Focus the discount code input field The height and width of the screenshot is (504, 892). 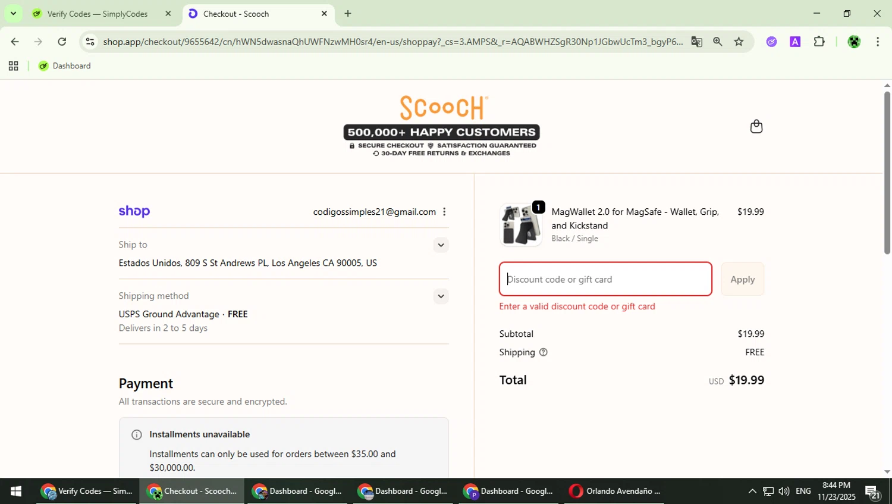tap(605, 279)
